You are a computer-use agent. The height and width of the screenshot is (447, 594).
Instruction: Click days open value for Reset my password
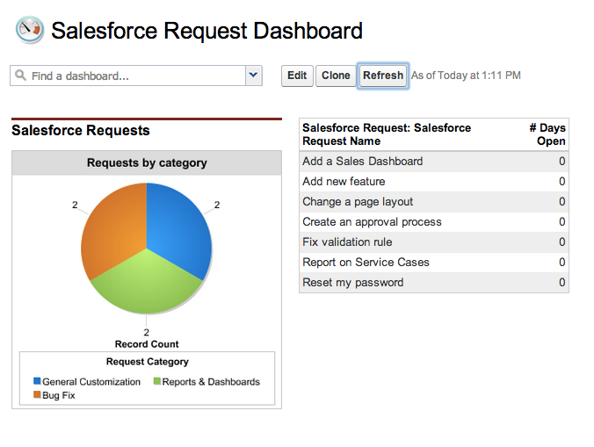[562, 283]
